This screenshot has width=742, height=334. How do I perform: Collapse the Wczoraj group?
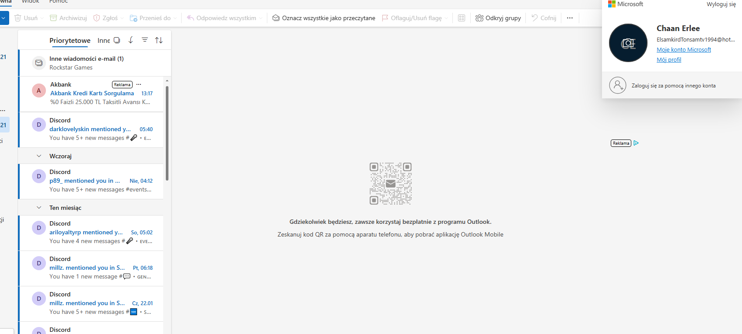tap(39, 156)
